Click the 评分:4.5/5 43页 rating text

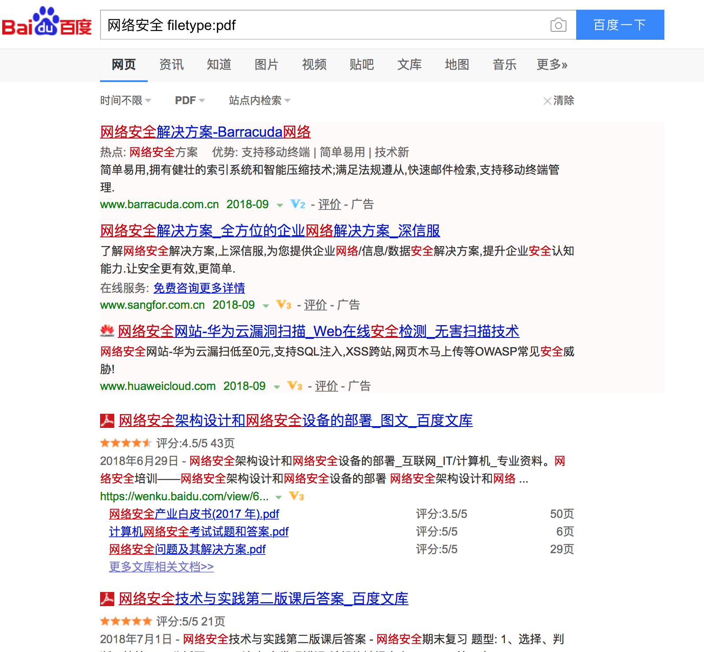click(196, 443)
